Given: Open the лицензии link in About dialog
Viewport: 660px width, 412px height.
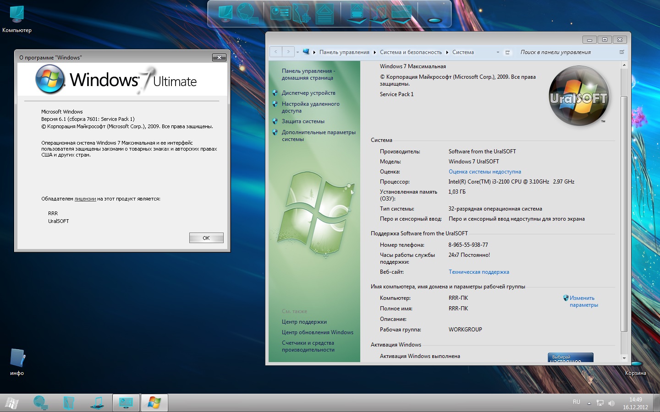Looking at the screenshot, I should (x=85, y=199).
